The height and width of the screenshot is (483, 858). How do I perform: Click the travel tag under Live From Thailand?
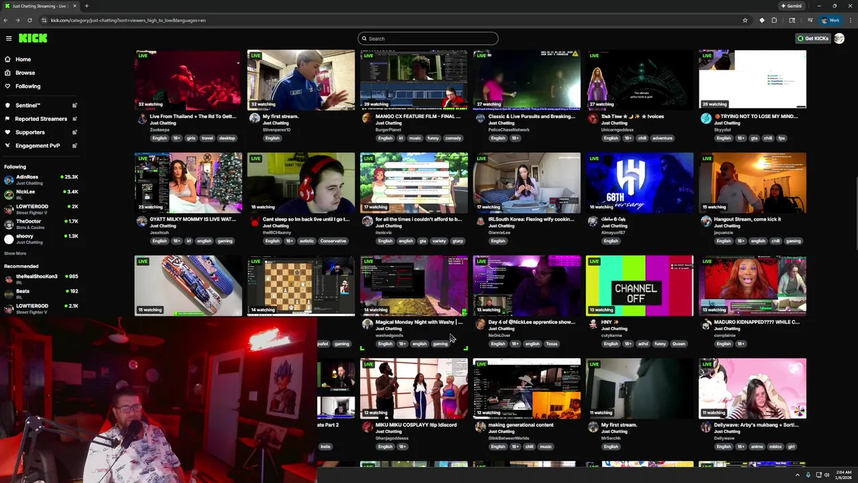click(206, 138)
